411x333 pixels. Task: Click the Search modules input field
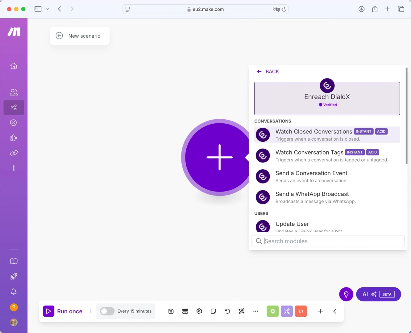(x=328, y=241)
